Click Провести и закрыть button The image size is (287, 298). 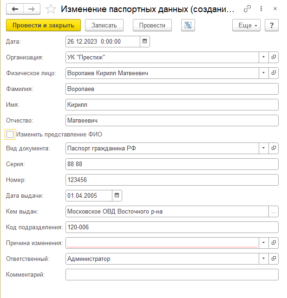(x=43, y=25)
